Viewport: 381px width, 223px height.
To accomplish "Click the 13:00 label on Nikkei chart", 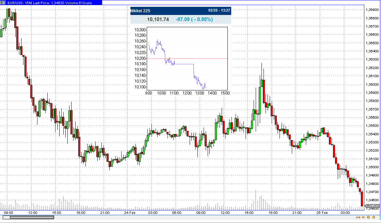I will coord(200,93).
